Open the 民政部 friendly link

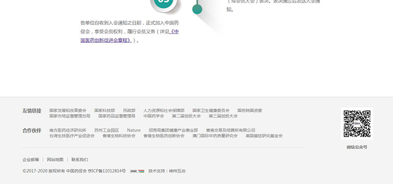(129, 111)
